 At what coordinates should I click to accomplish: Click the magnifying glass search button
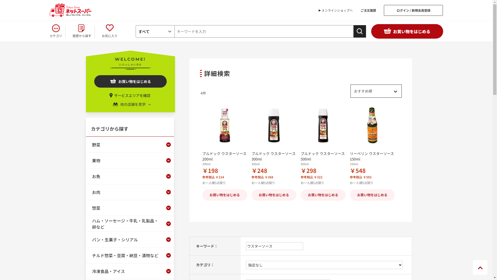[360, 31]
